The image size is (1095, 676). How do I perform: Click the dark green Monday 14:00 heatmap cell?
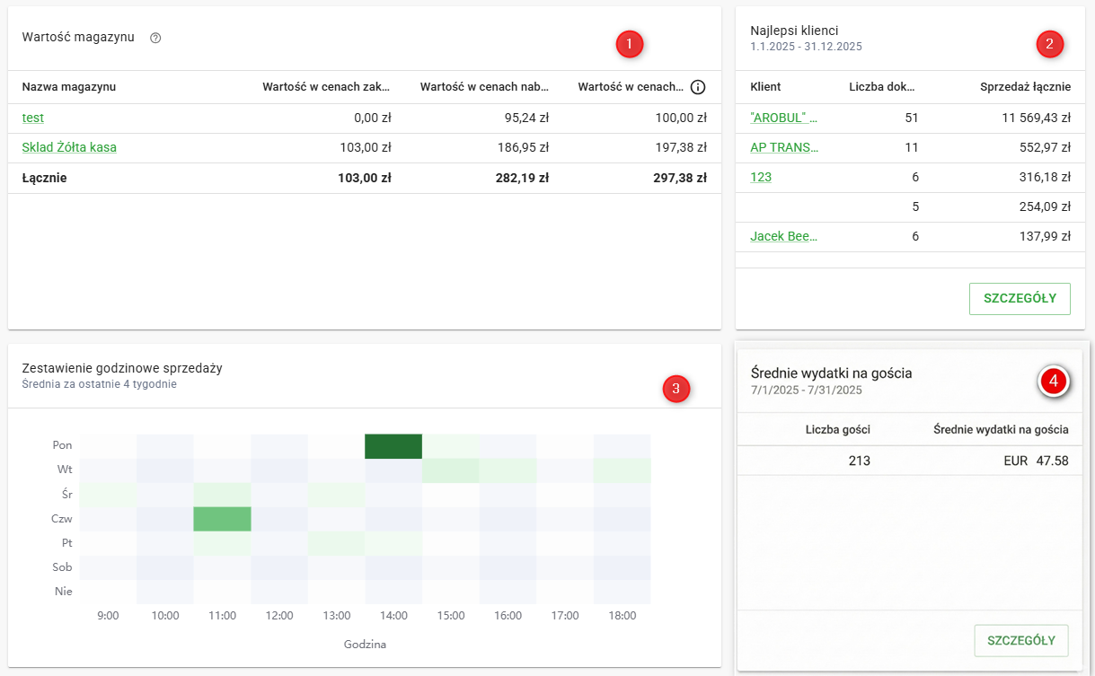393,445
